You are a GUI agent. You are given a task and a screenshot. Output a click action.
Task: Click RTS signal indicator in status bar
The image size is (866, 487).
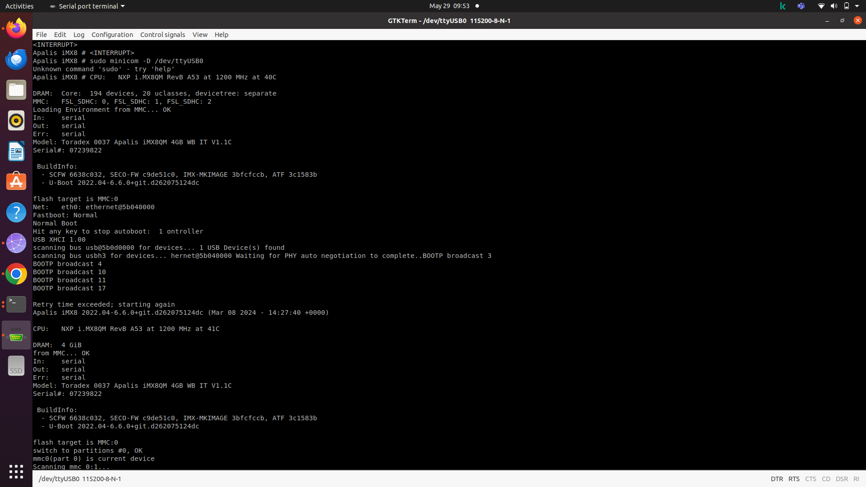click(x=794, y=479)
